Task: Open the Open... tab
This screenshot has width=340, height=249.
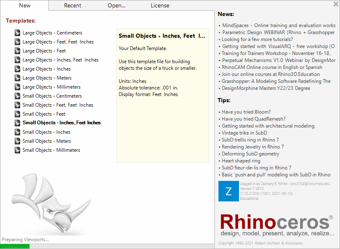Action: tap(116, 5)
